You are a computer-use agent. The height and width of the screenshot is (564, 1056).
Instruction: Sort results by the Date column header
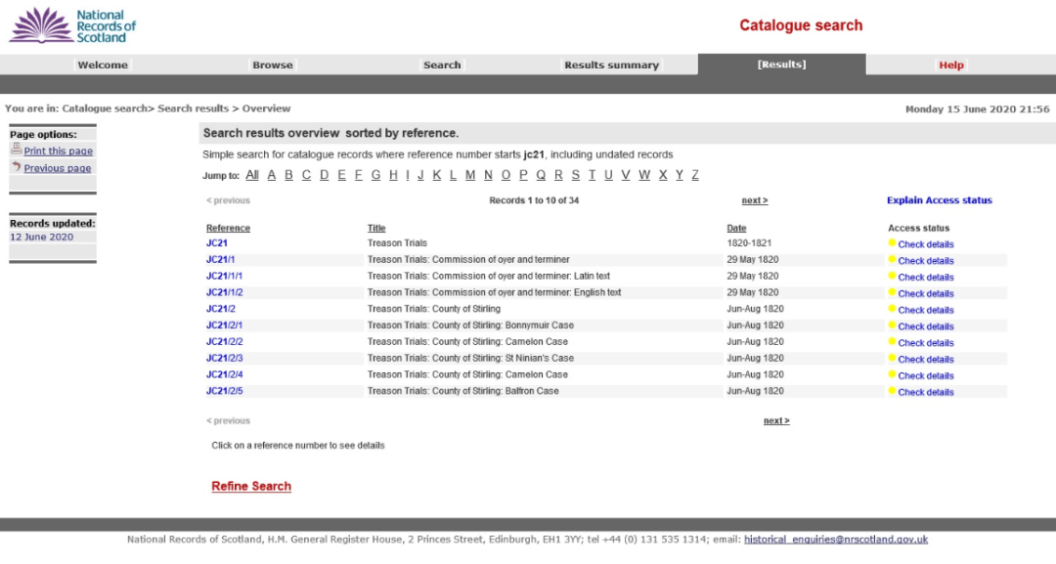[735, 228]
